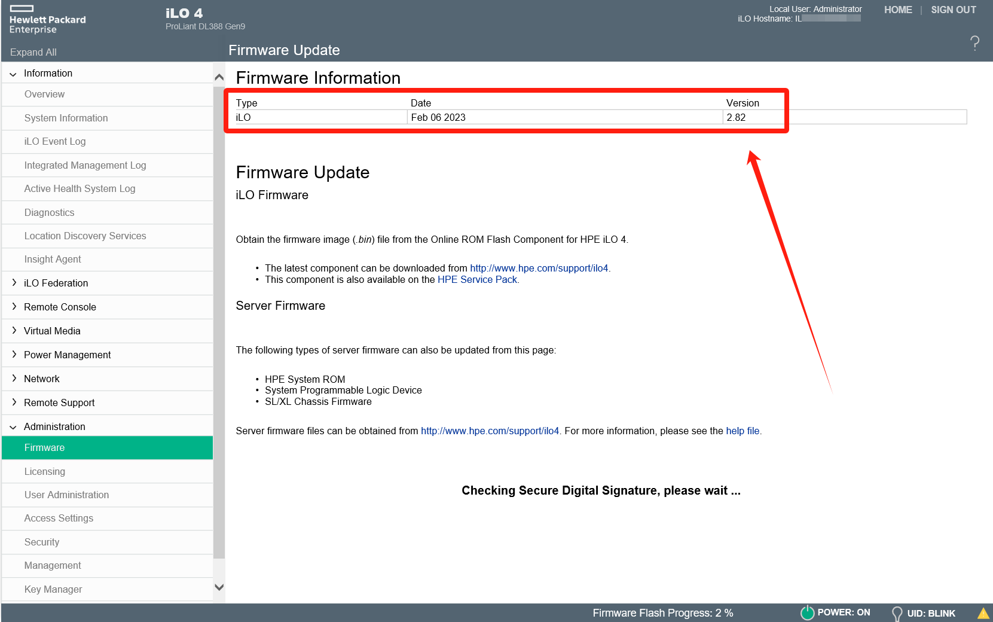Click the help file link
The image size is (993, 622).
click(x=743, y=431)
